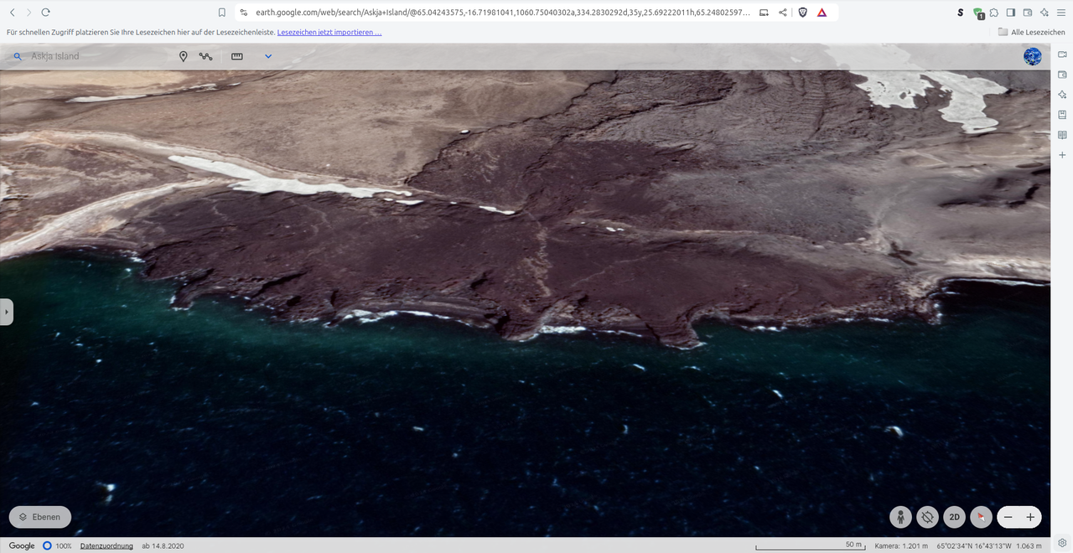
Task: Switch the view to 2D
Action: [x=954, y=517]
